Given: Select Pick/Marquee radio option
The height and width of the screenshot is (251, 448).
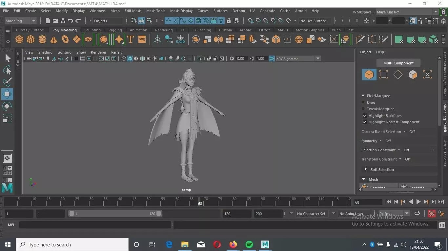Looking at the screenshot, I should tap(363, 96).
